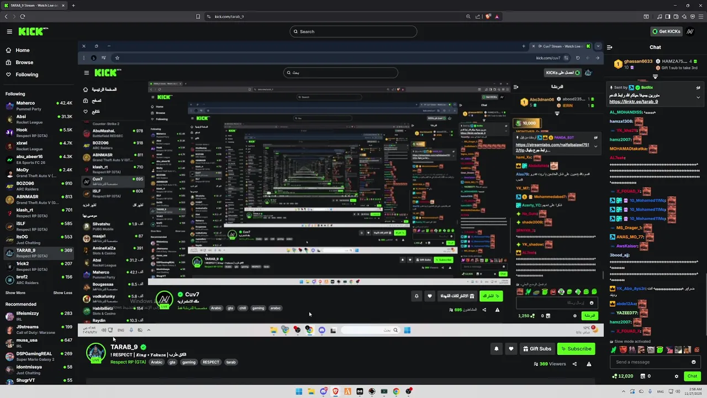The image size is (707, 398).
Task: Click the Gift Subs button
Action: (x=537, y=349)
